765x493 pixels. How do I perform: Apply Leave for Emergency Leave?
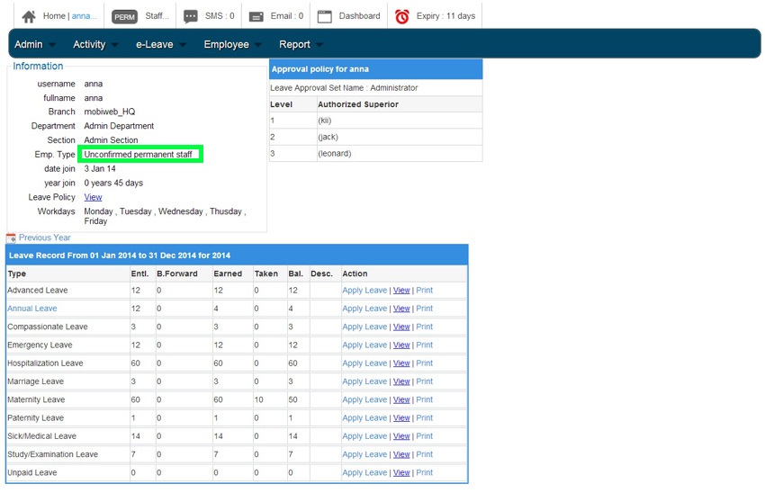(x=364, y=345)
